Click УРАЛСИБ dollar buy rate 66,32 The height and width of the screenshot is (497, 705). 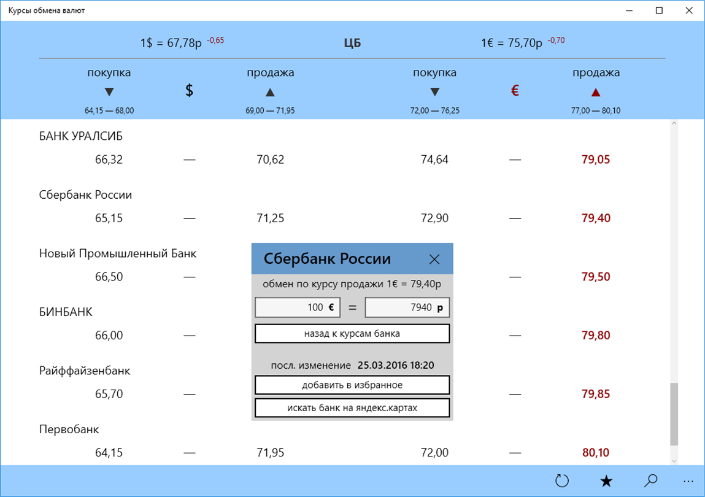point(109,159)
